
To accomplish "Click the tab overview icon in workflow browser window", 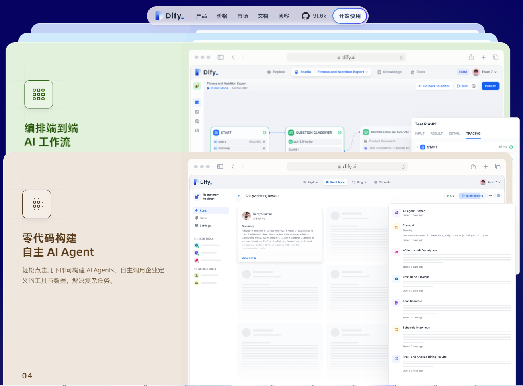I will 496,57.
